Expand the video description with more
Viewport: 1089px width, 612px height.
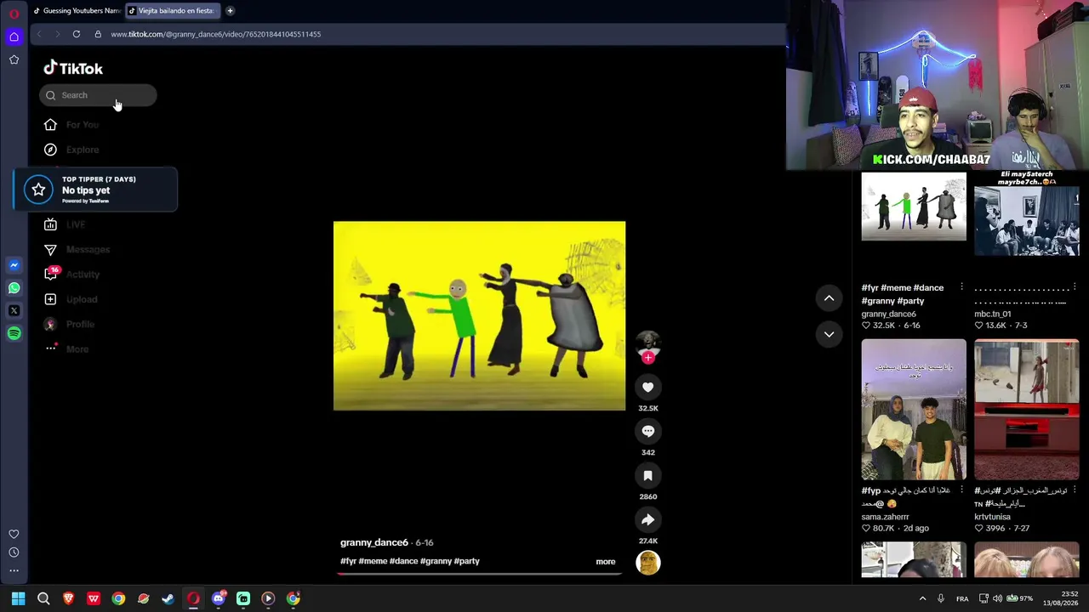[x=606, y=562]
